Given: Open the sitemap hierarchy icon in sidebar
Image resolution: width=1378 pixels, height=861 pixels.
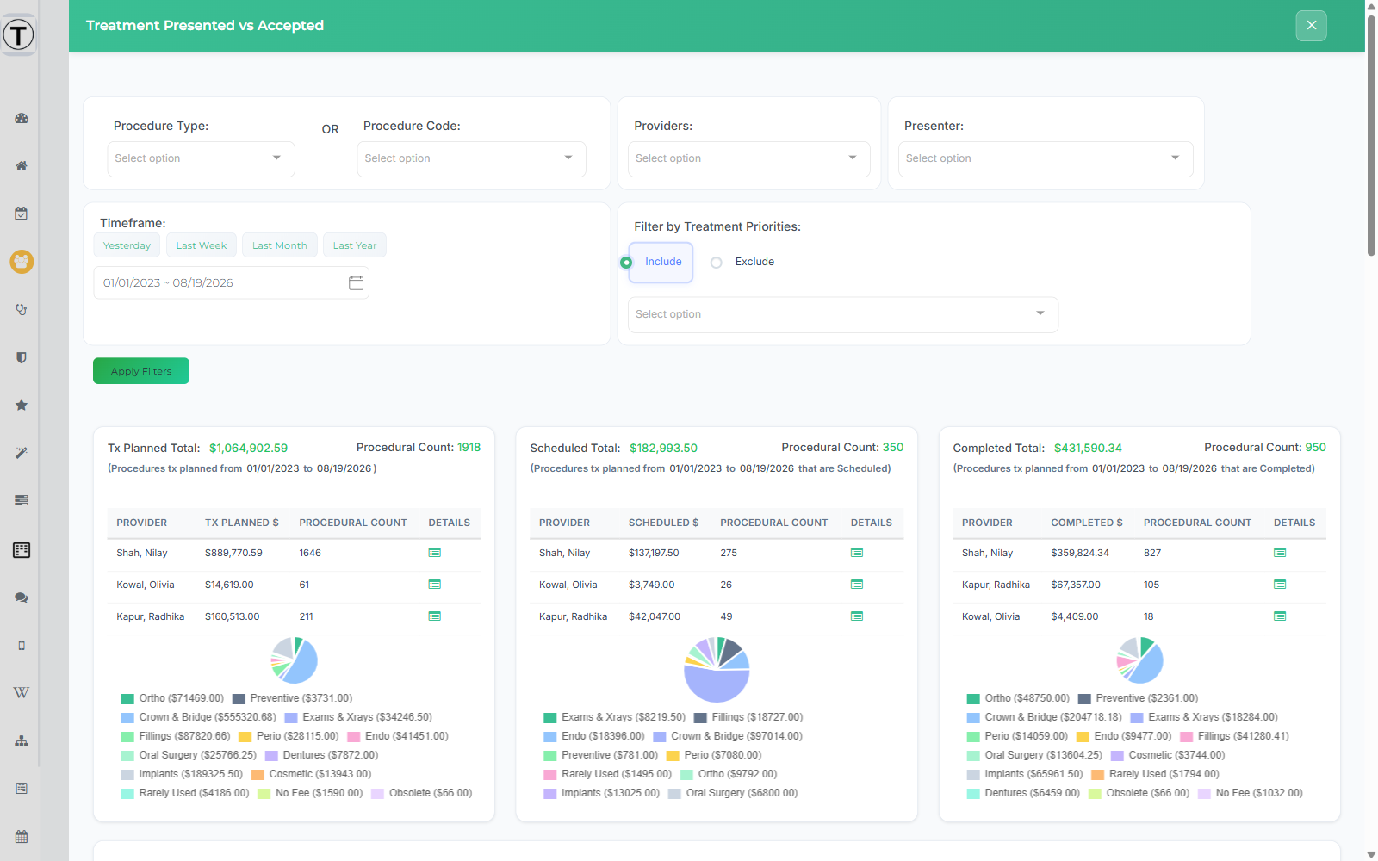Looking at the screenshot, I should (x=22, y=741).
